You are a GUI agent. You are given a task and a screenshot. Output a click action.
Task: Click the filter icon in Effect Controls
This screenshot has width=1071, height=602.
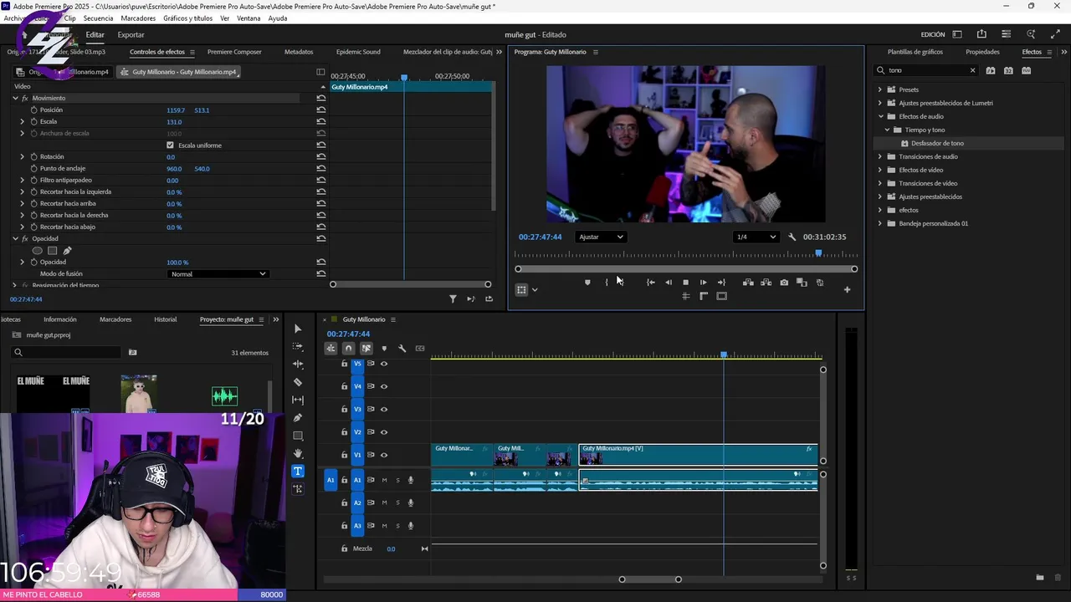tap(453, 298)
